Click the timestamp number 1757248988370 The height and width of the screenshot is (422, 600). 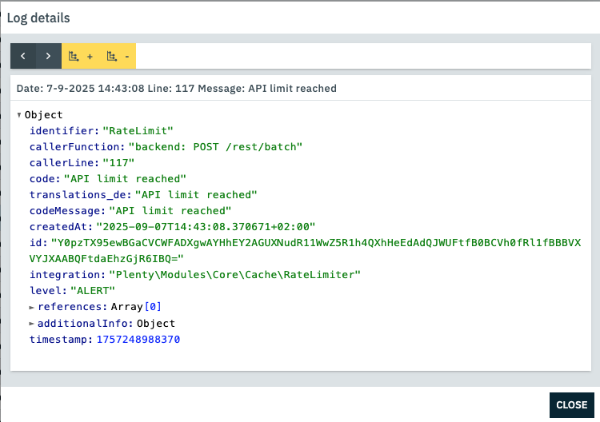[x=138, y=340]
